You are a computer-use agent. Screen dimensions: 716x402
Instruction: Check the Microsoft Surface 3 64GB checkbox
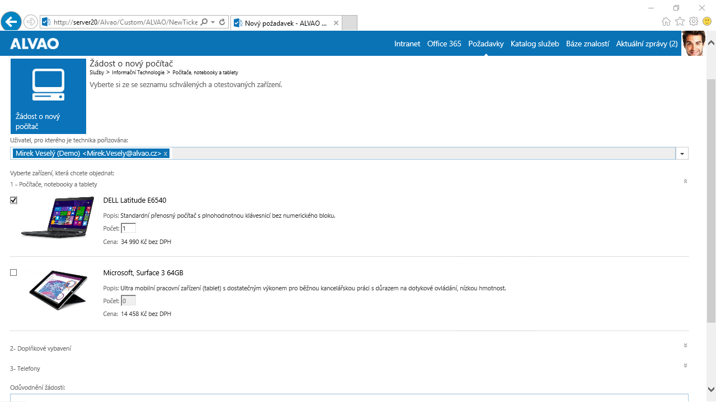[x=13, y=272]
